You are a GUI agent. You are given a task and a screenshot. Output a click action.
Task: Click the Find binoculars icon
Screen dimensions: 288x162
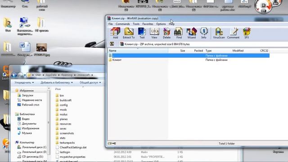(x=179, y=33)
